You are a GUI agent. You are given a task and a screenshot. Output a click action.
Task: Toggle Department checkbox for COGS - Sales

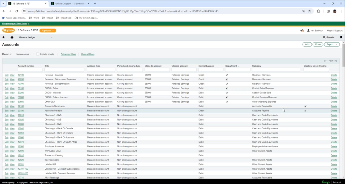click(x=227, y=88)
